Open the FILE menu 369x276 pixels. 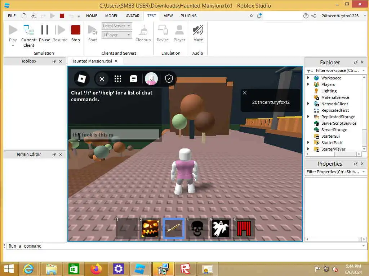point(12,16)
